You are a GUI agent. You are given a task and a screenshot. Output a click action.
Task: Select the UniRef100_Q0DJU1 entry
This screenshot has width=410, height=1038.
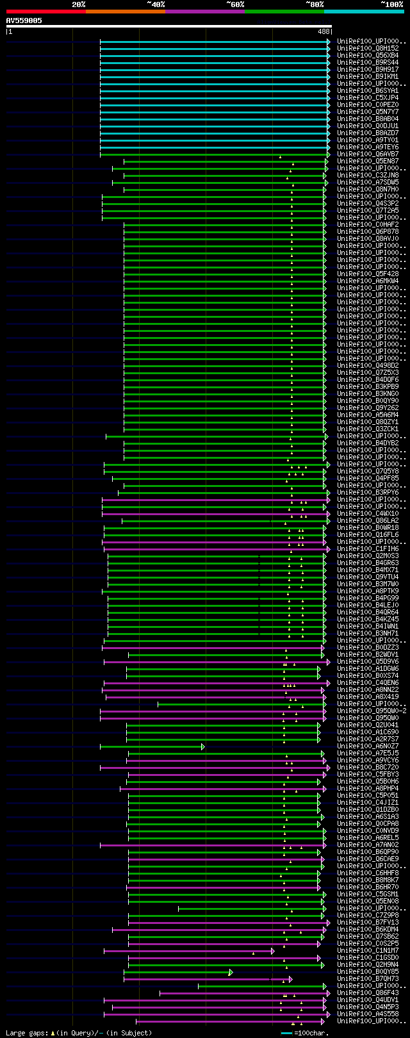coord(368,126)
